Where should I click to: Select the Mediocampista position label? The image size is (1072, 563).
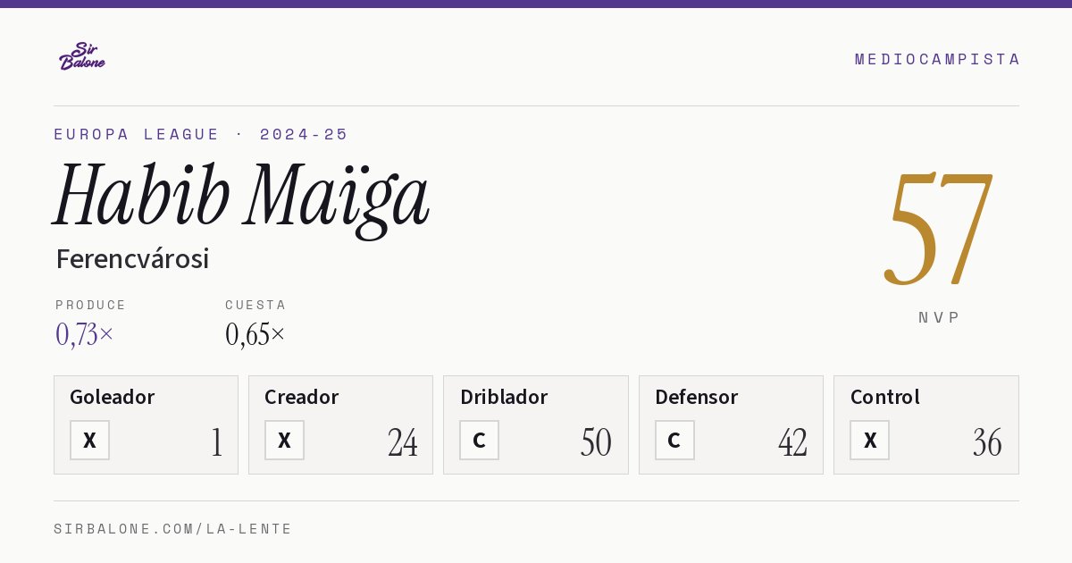coord(937,59)
